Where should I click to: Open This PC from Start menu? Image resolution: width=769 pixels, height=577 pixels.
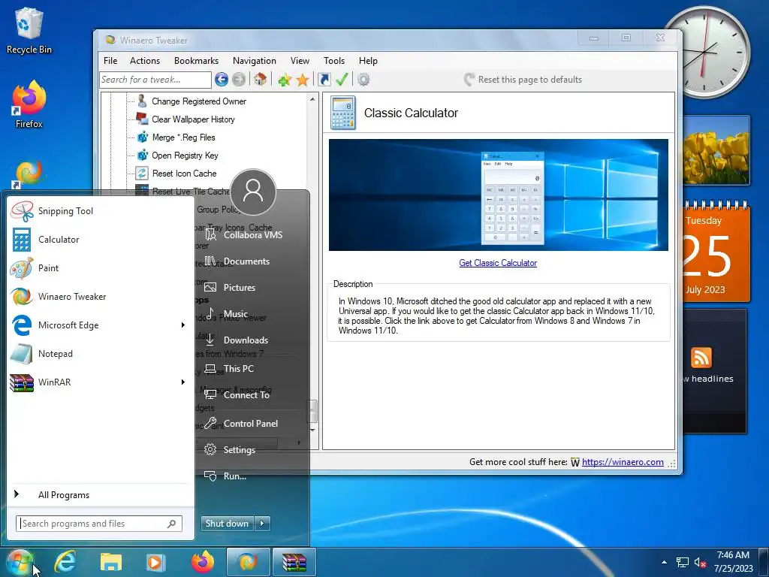[x=238, y=368]
